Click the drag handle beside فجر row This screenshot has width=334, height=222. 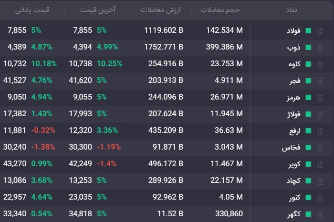click(320, 81)
